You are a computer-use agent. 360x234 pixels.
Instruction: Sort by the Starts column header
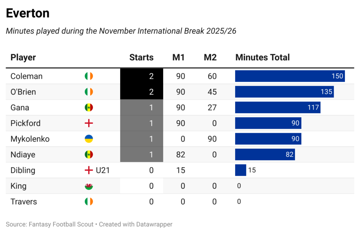[141, 58]
